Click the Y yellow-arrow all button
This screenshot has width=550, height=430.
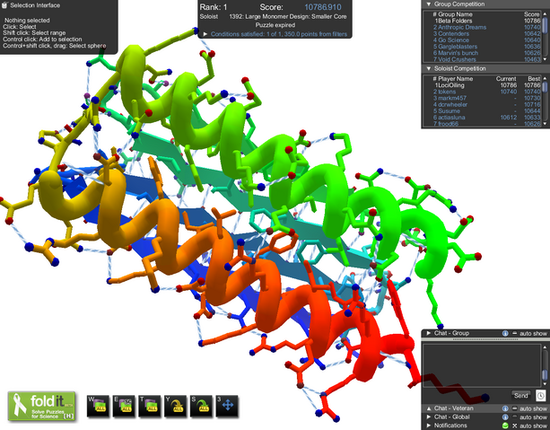[176, 406]
